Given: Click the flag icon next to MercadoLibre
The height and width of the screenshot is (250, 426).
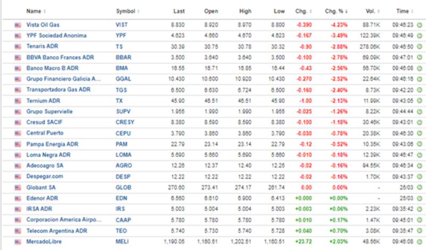Looking at the screenshot, I should tap(18, 242).
